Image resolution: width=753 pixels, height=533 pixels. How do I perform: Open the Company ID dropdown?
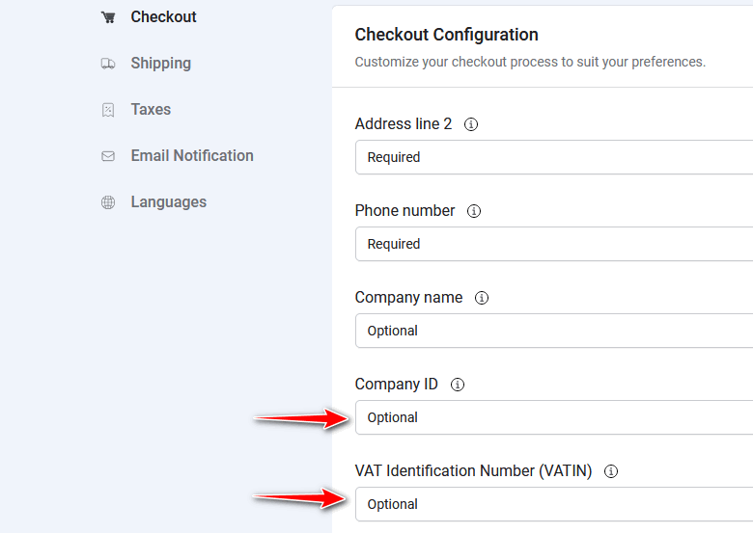(x=553, y=417)
